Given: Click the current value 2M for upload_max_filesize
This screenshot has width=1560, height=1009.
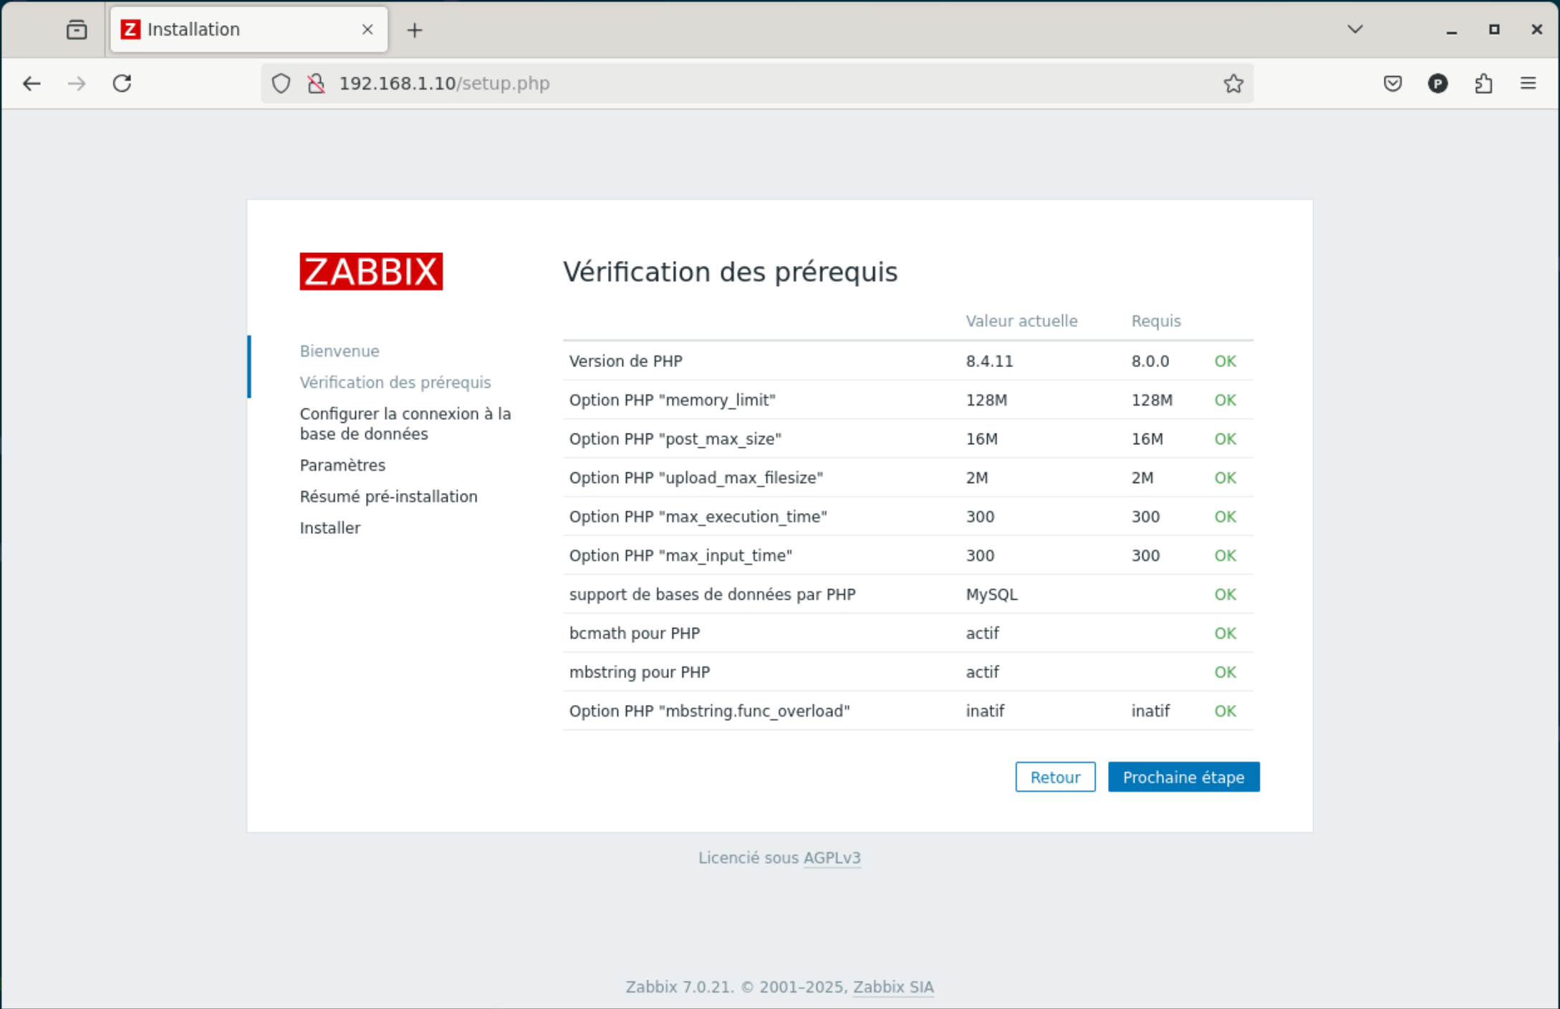Looking at the screenshot, I should 977,478.
